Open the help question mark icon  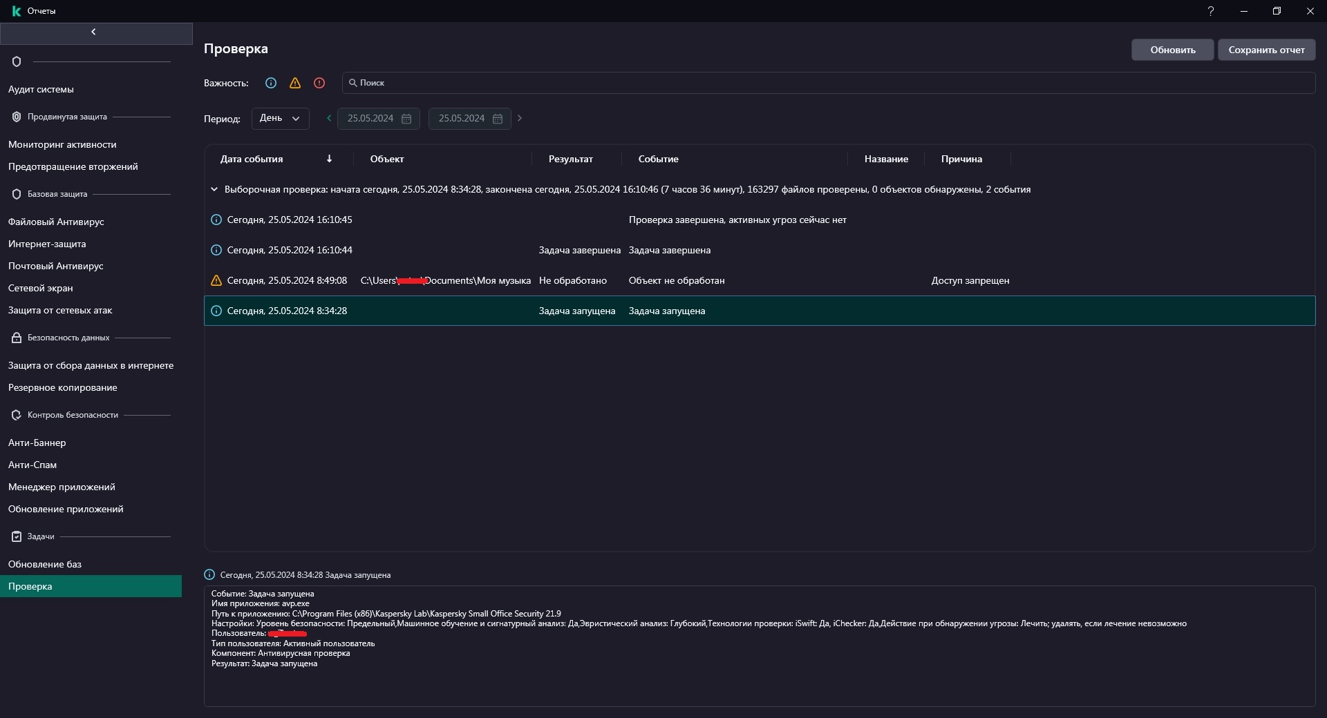tap(1210, 11)
